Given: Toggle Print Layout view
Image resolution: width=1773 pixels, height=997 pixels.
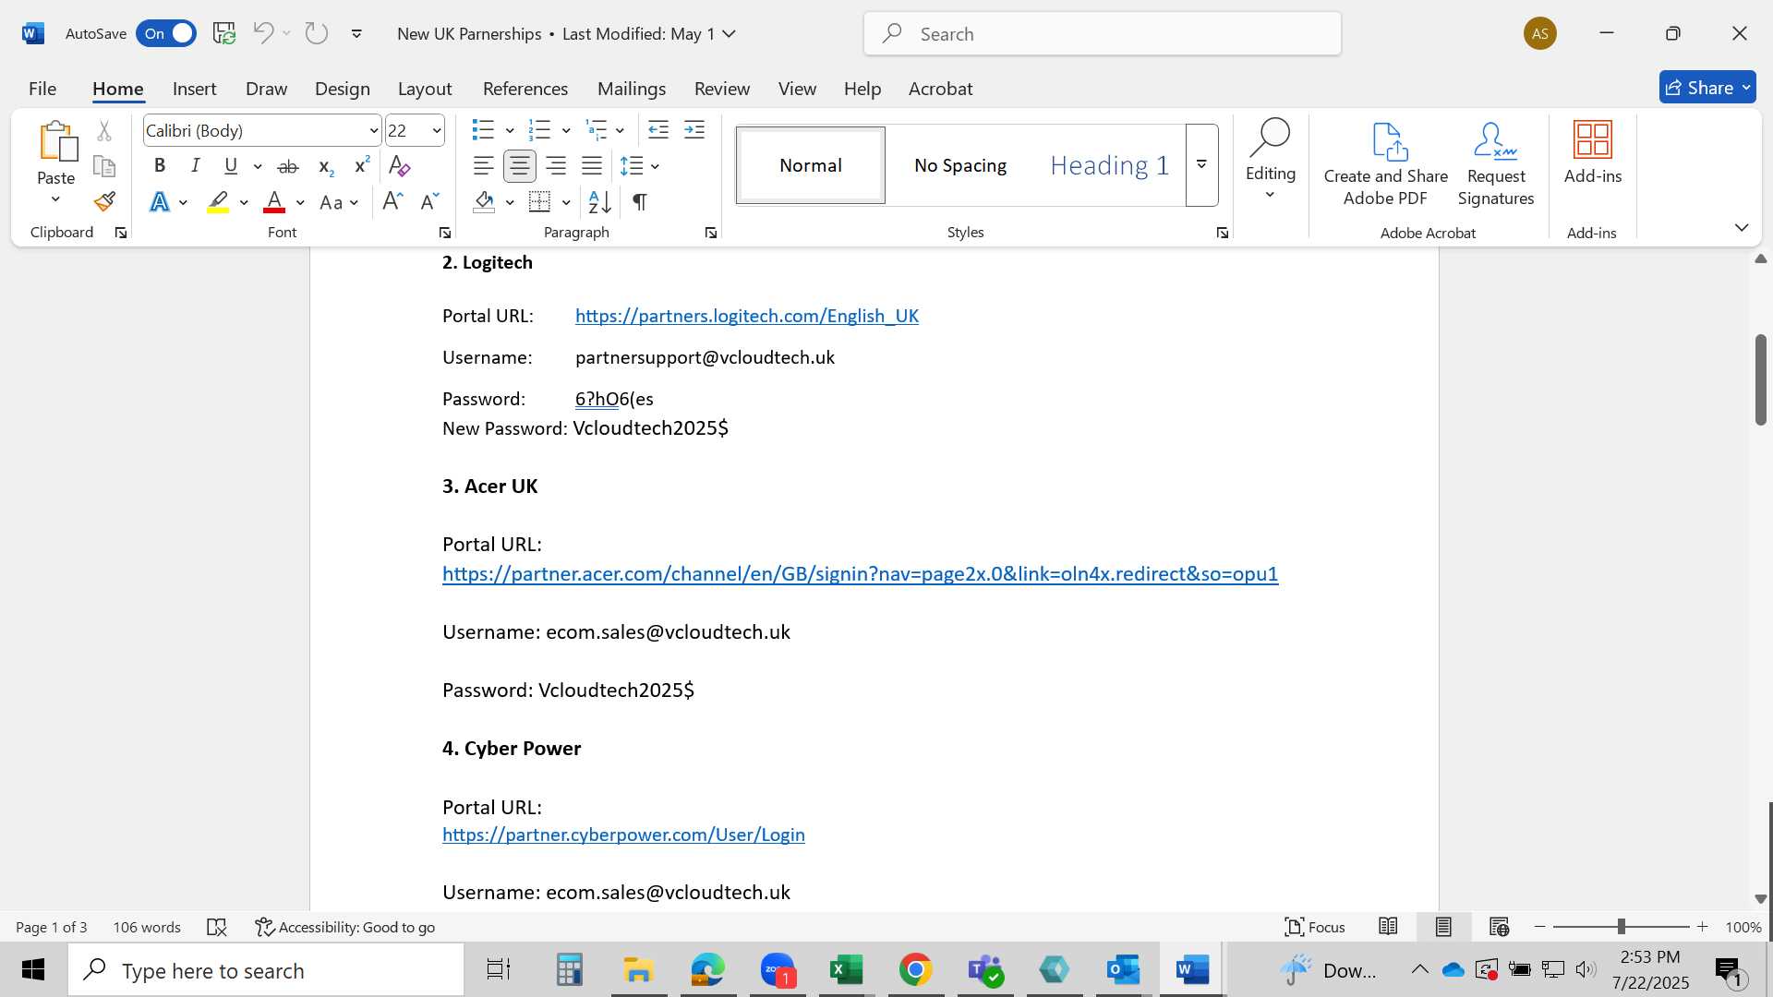Looking at the screenshot, I should pyautogui.click(x=1443, y=927).
